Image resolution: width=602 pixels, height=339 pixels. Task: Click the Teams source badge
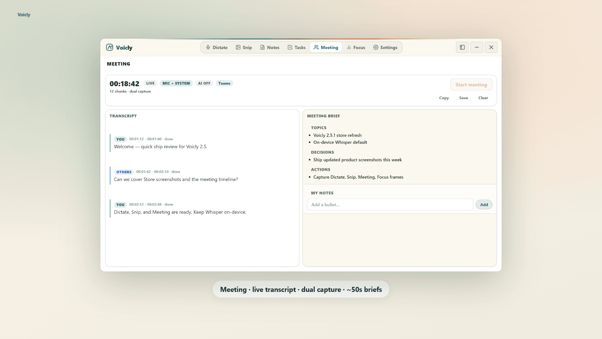pyautogui.click(x=224, y=83)
